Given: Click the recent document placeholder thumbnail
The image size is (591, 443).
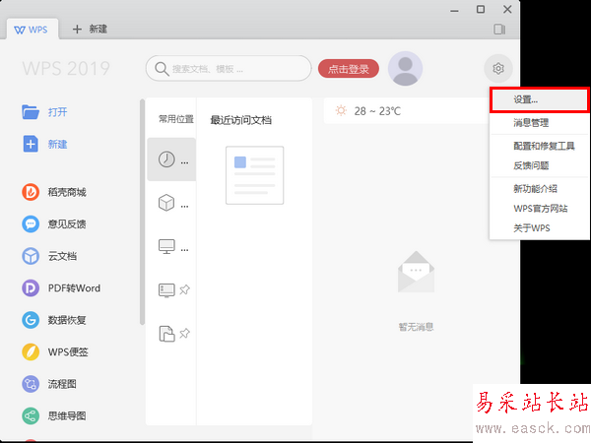Looking at the screenshot, I should pos(254,175).
